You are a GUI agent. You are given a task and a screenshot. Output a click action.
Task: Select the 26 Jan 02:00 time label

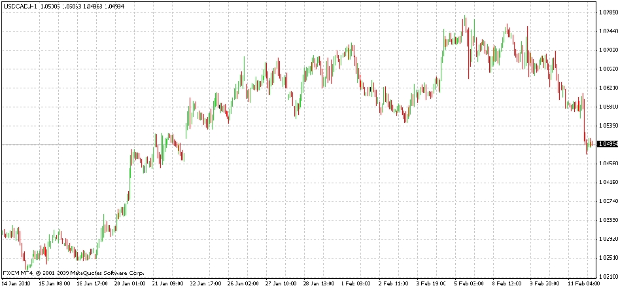[x=241, y=283]
